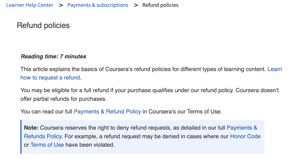Click the chevron before Refund policies breadcrumb

(136, 5)
